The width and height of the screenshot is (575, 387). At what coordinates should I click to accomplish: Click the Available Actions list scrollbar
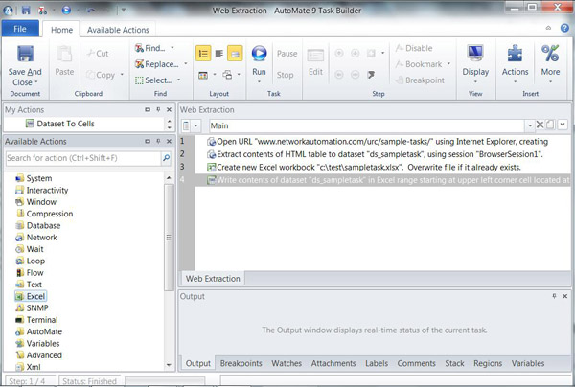(169, 238)
